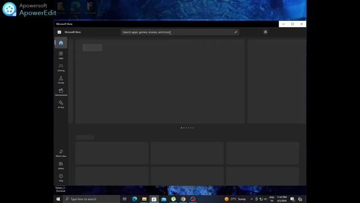
Task: Open the Home page in Microsoft Store sidebar
Action: click(x=61, y=43)
